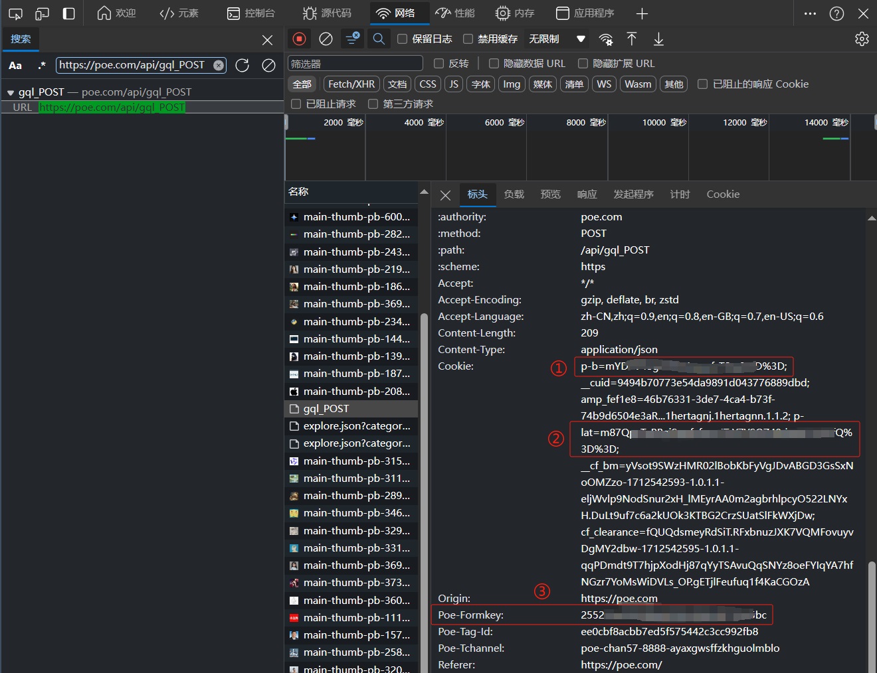Screen dimensions: 877x673
Task: Open DevTools help question icon
Action: (836, 13)
